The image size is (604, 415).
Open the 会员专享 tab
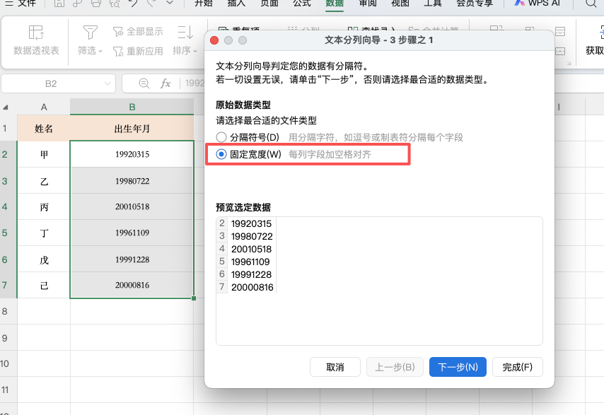pos(475,3)
